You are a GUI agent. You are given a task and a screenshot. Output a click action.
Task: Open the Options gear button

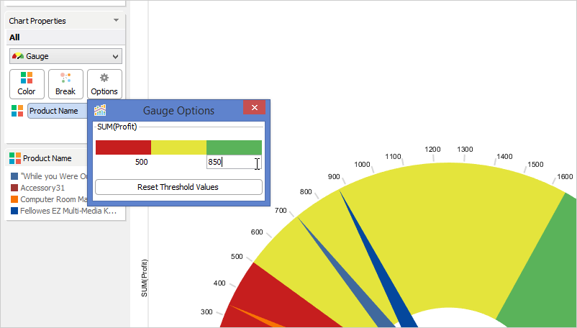point(104,84)
